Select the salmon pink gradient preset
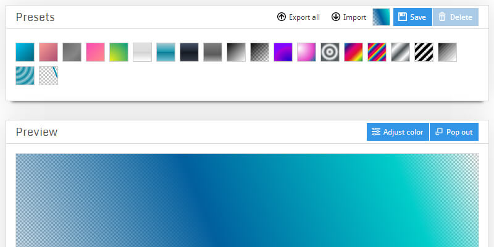Screen dimensions: 494x247 coord(49,52)
